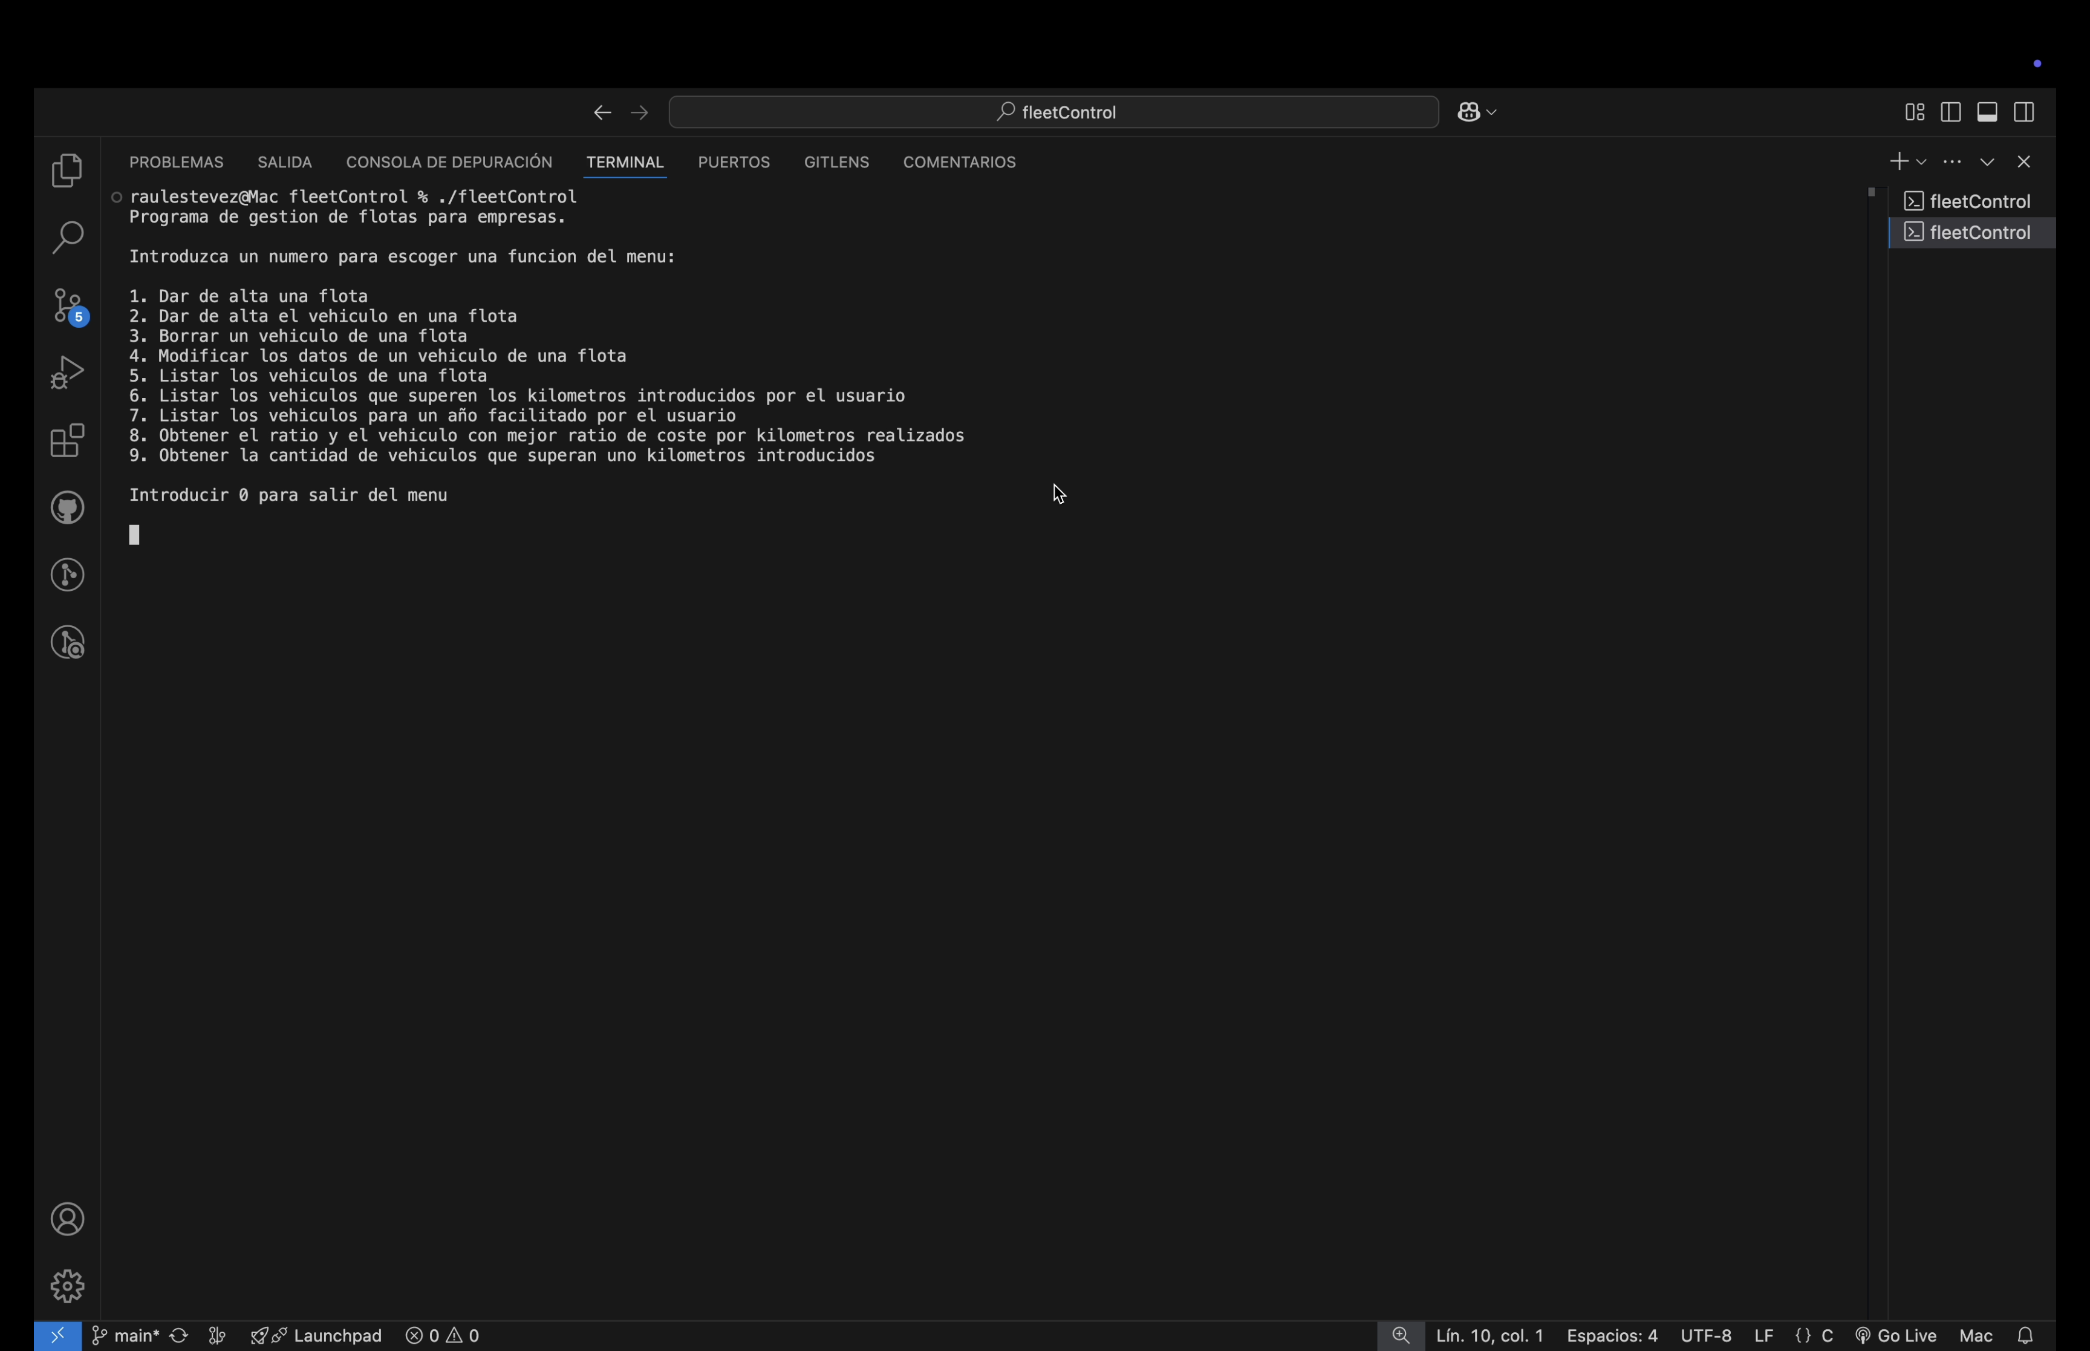Click the main* branch in status bar
This screenshot has width=2090, height=1351.
(x=126, y=1335)
